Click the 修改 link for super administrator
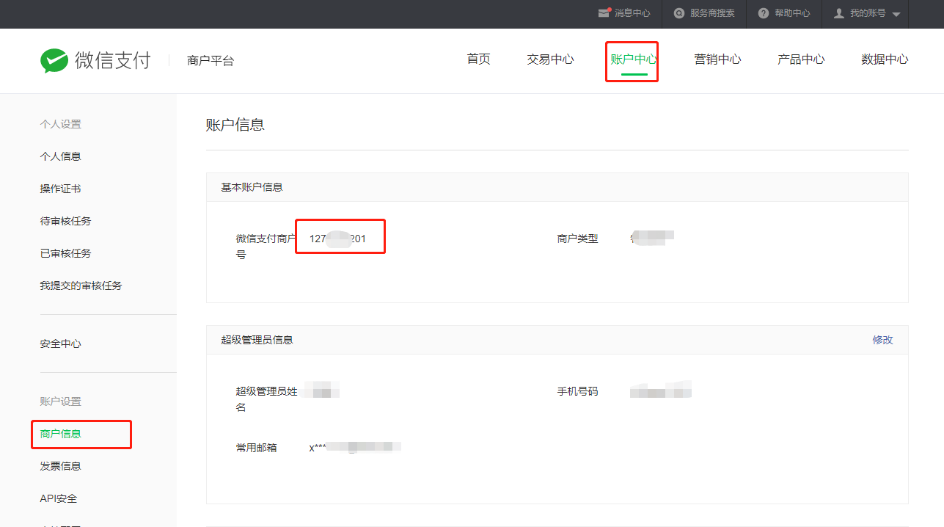Screen dimensions: 944x527 (882, 340)
